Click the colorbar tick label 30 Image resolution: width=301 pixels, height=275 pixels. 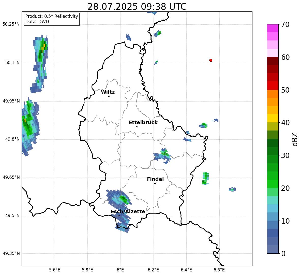[x=285, y=155]
